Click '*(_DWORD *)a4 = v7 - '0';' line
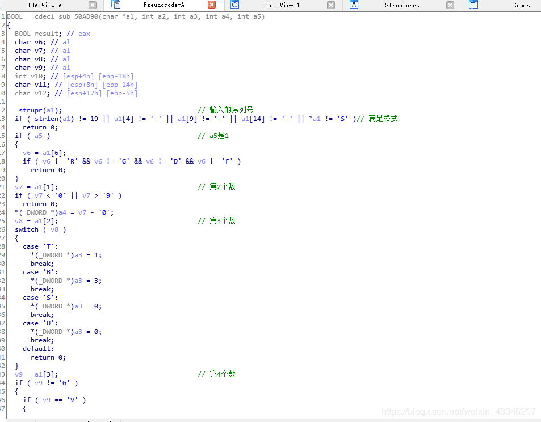The width and height of the screenshot is (541, 422). (64, 212)
